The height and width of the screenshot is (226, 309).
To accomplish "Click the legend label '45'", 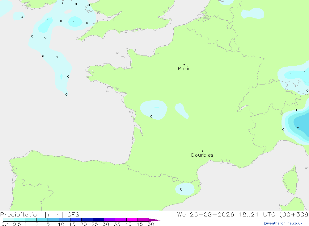I will [140, 224].
